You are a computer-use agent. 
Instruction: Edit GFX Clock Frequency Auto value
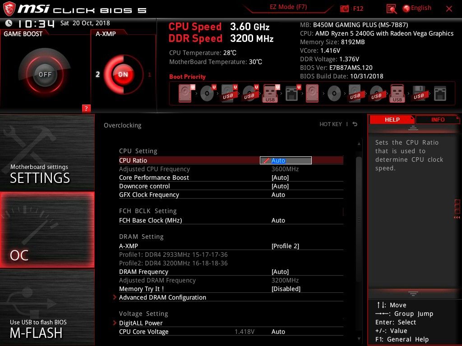click(278, 195)
